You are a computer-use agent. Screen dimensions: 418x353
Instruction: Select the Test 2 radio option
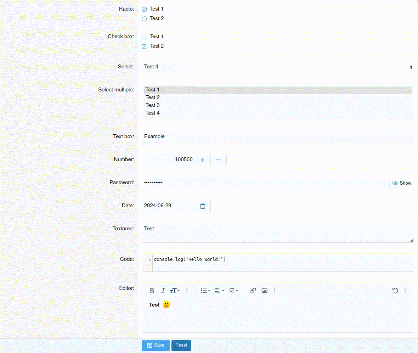(144, 19)
